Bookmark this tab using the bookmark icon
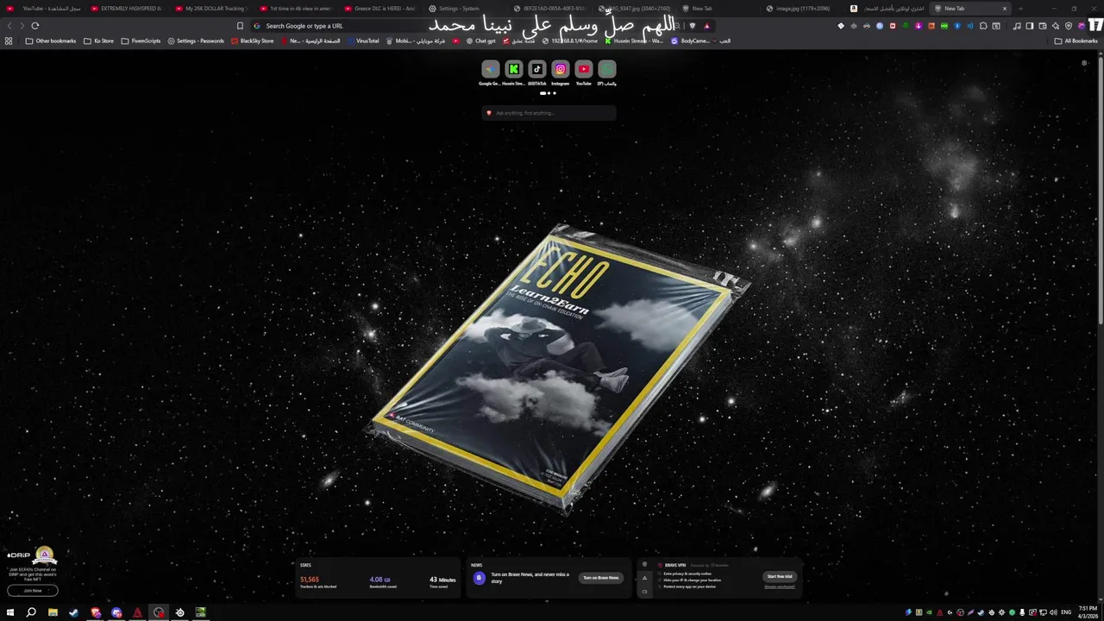1104x621 pixels. [240, 26]
